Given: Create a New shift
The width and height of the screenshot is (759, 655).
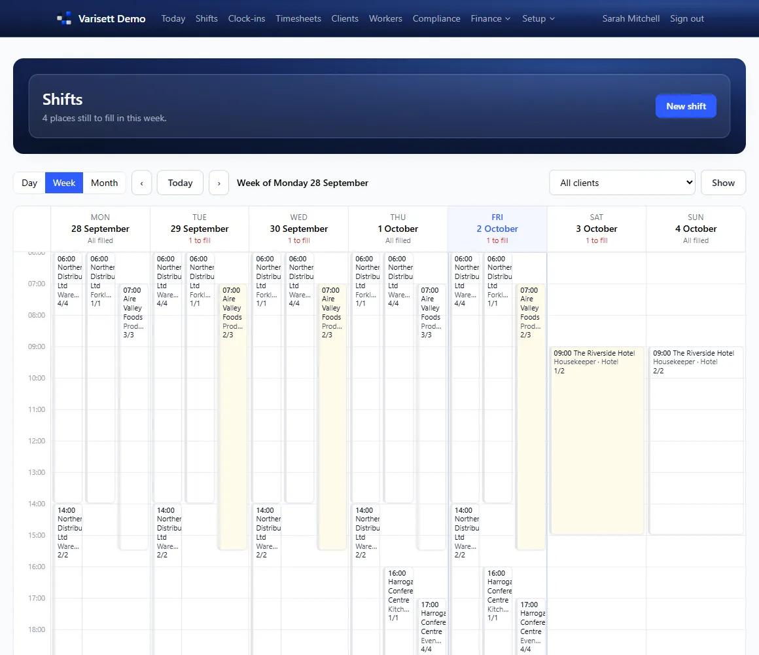Looking at the screenshot, I should click(686, 106).
